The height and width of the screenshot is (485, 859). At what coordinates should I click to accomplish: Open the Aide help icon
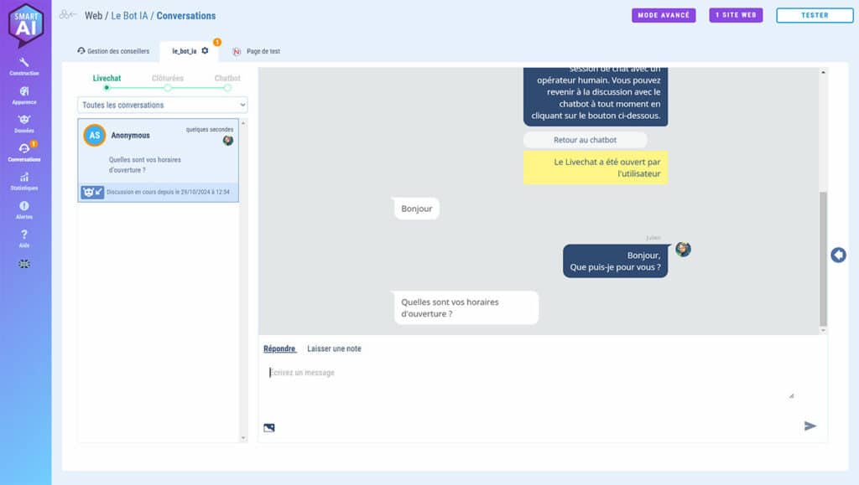click(24, 237)
